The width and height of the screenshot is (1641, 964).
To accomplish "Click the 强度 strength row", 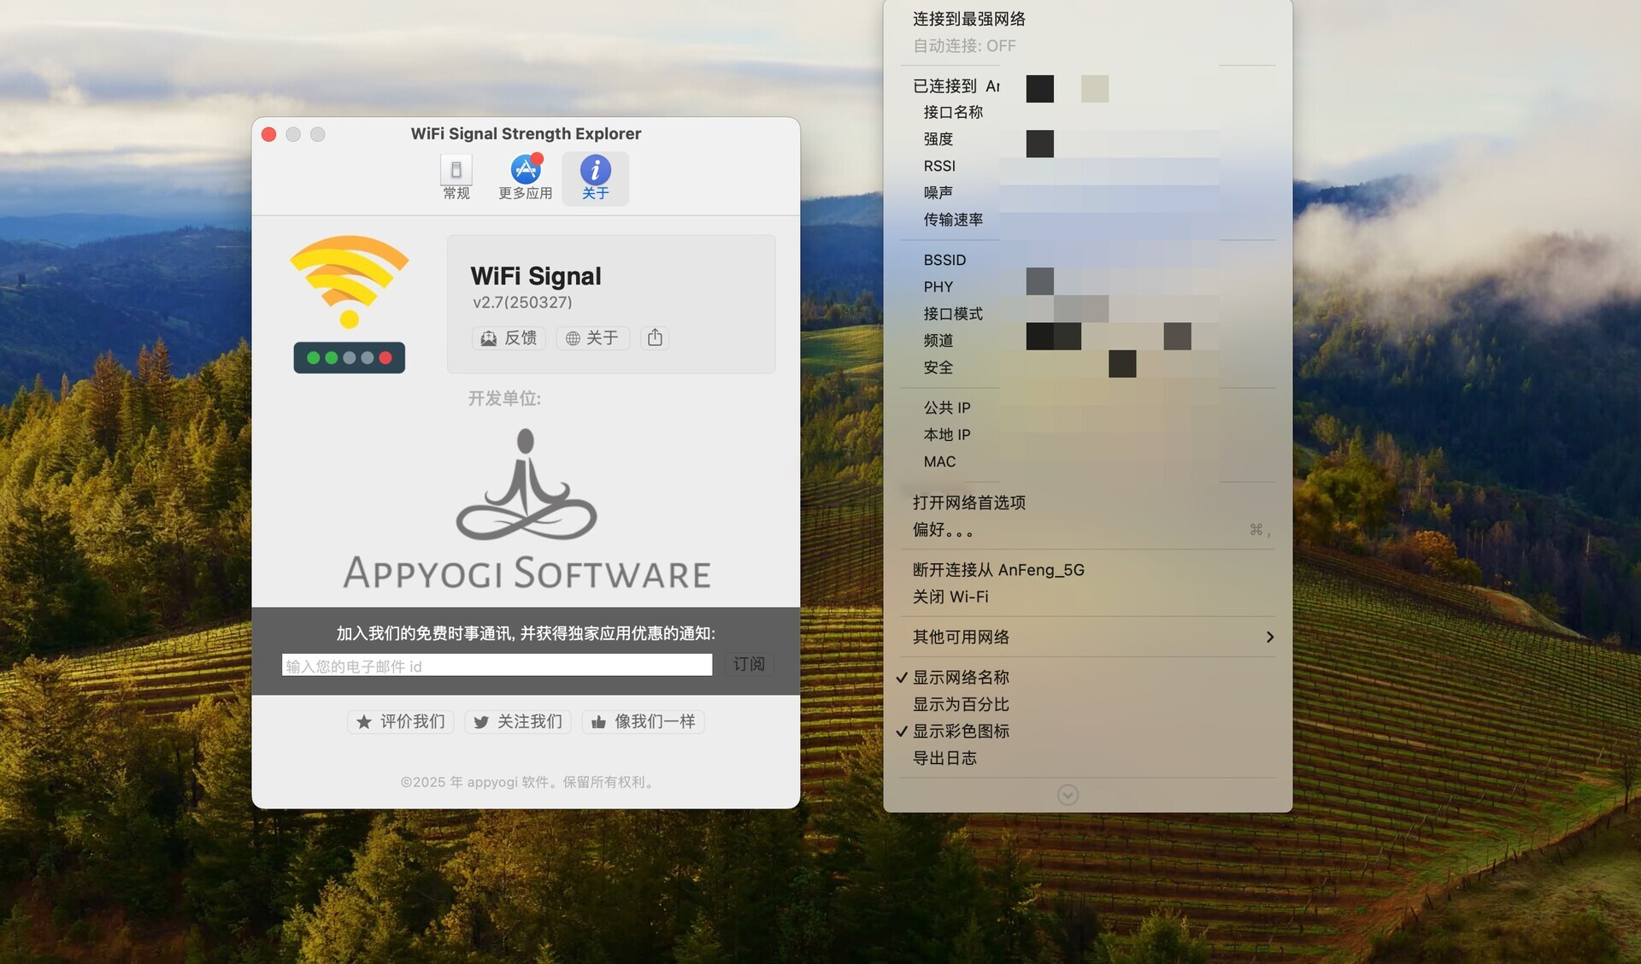I will [1087, 139].
